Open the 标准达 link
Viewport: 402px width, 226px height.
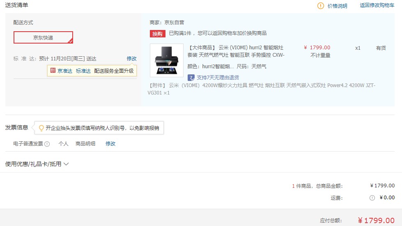pyautogui.click(x=83, y=71)
